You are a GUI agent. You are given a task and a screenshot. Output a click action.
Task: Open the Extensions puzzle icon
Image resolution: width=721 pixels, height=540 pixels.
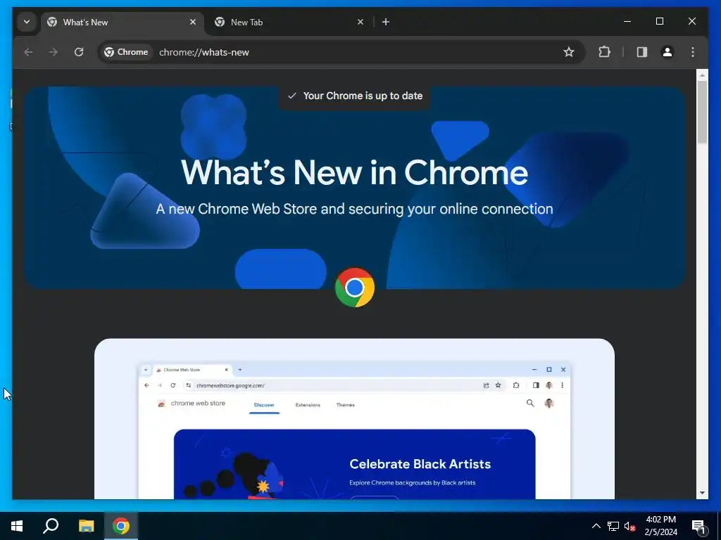(x=605, y=52)
